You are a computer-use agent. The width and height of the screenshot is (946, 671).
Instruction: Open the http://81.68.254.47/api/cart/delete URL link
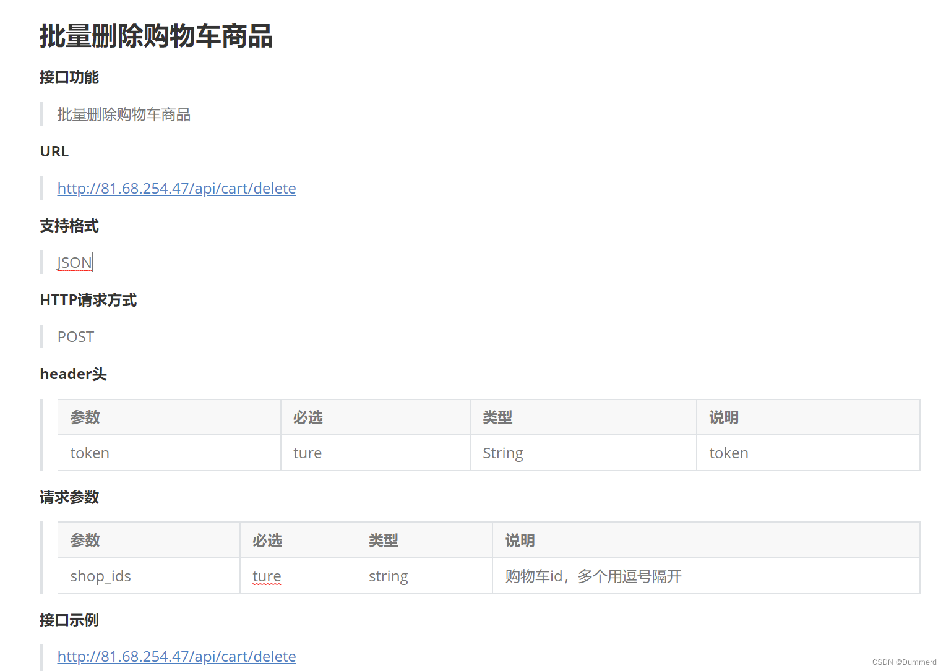(176, 188)
